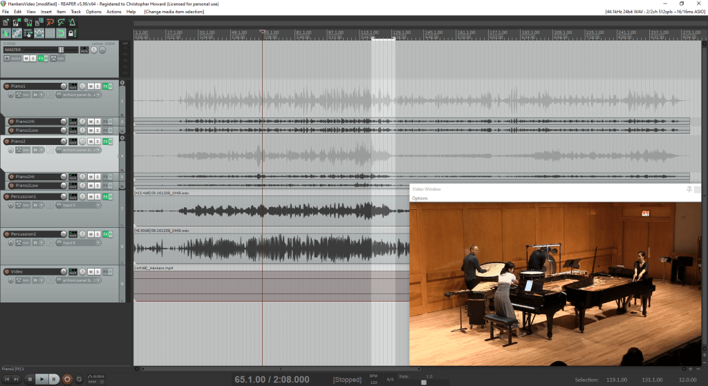This screenshot has width=708, height=386.
Task: Open the Percussion1 Input 5 dropdown
Action: [x=79, y=205]
